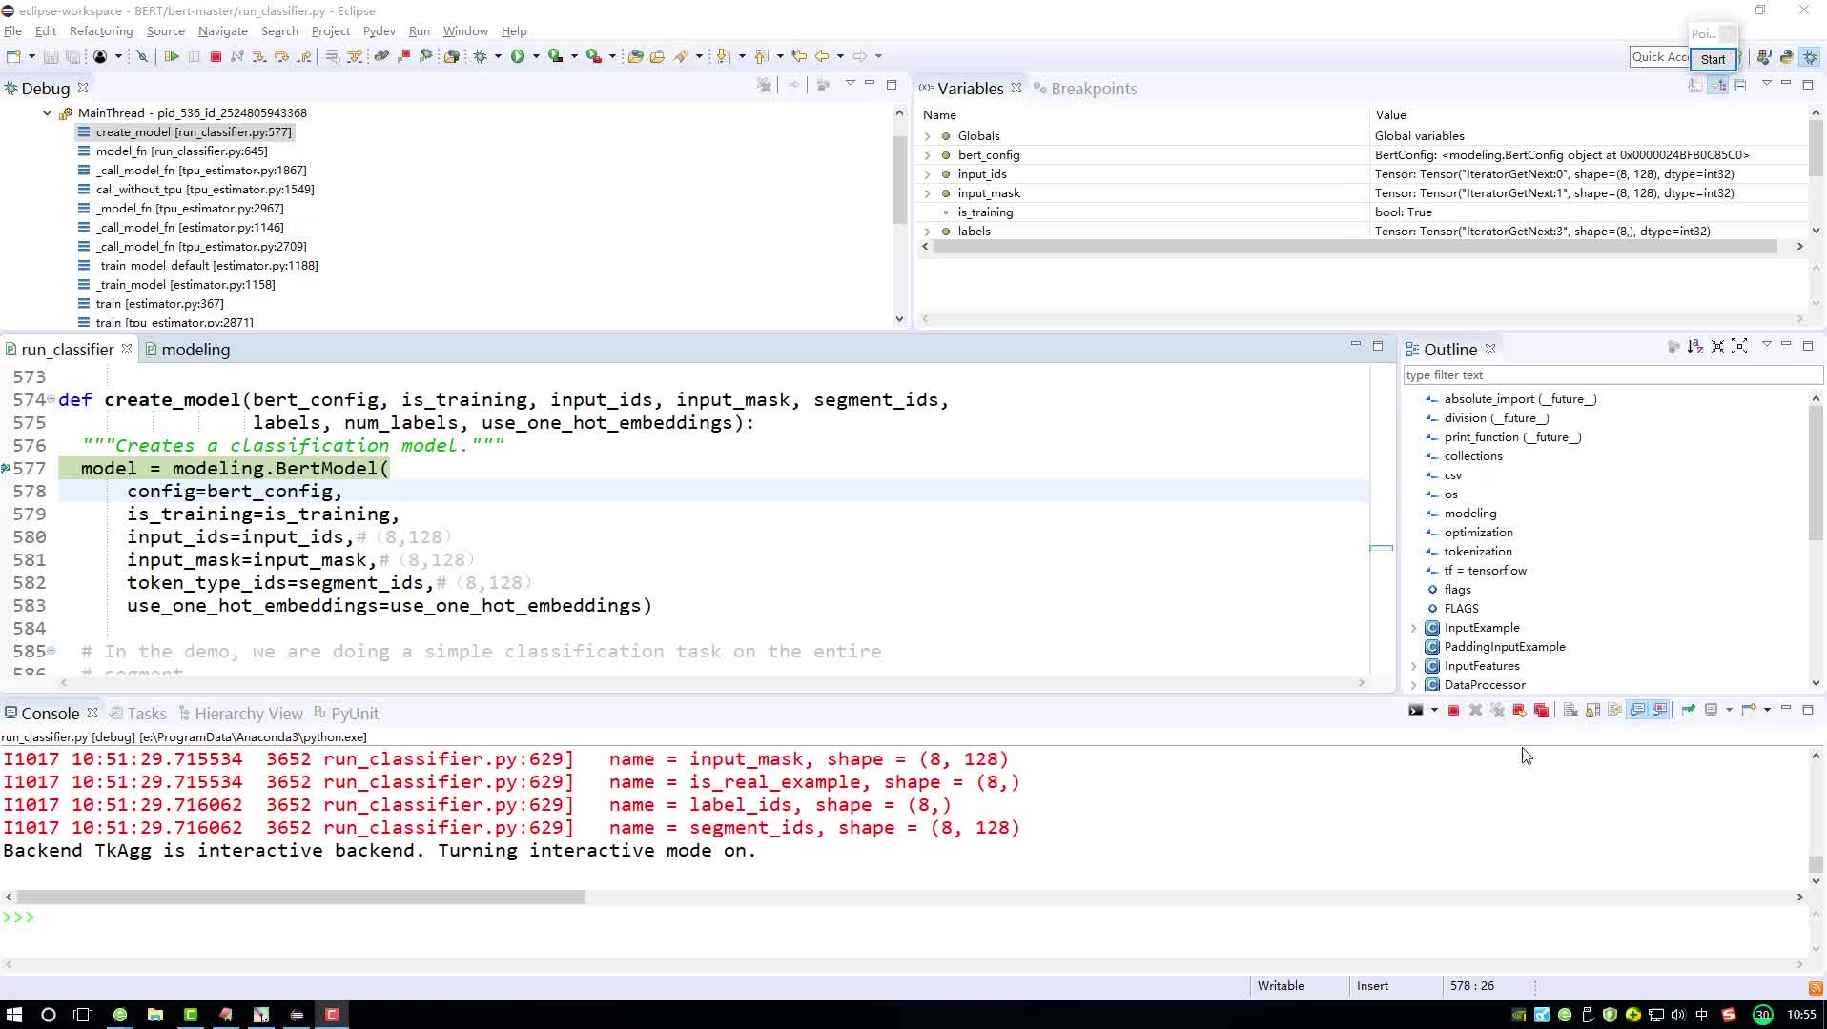This screenshot has width=1827, height=1029.
Task: Click the Step Return toolbar icon
Action: pos(304,57)
